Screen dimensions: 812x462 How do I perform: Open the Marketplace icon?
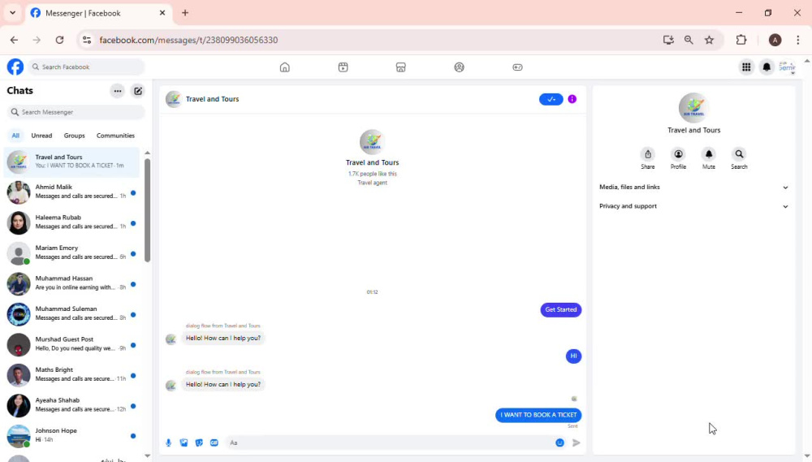click(401, 67)
